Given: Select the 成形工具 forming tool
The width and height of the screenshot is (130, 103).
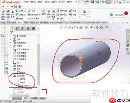Looking at the screenshot, I should [49, 14].
